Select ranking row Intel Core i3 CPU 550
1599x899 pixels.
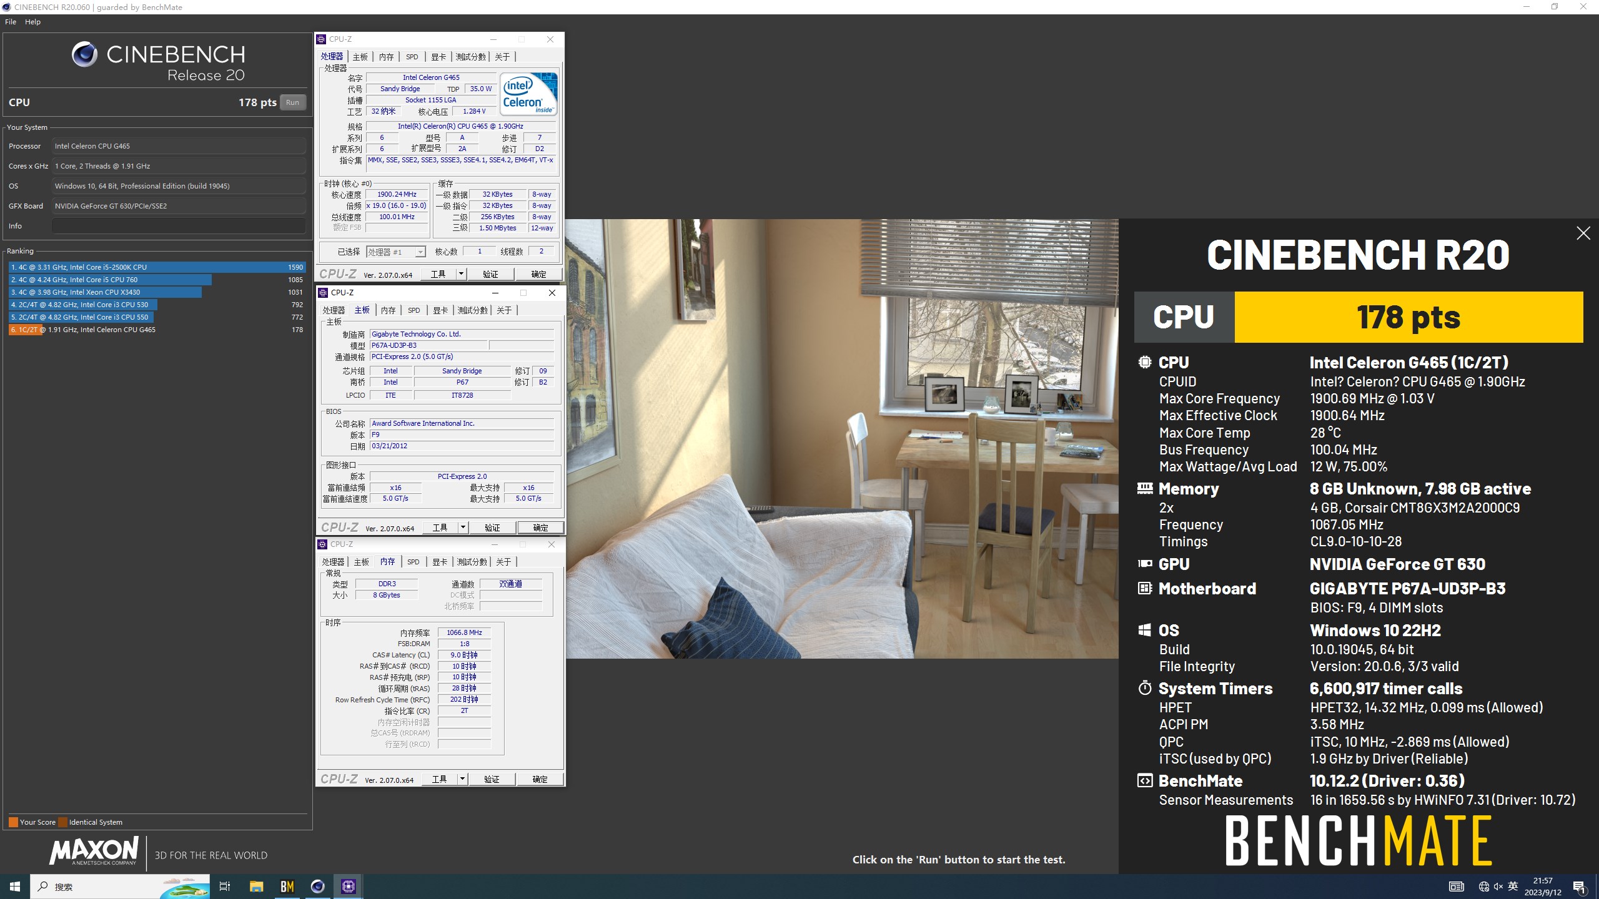point(157,317)
